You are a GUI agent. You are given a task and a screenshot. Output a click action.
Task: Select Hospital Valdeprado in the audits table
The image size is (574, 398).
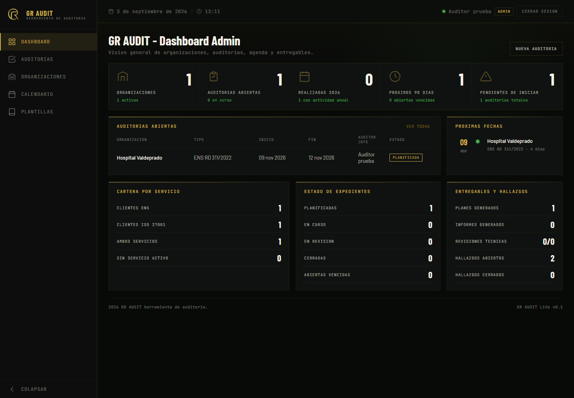pos(140,158)
